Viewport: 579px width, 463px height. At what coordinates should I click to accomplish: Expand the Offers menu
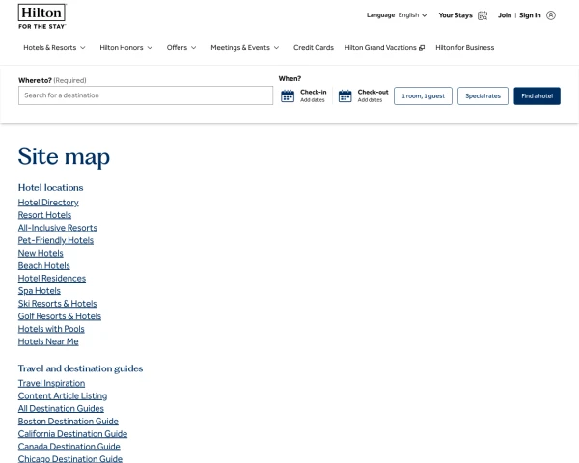click(181, 48)
